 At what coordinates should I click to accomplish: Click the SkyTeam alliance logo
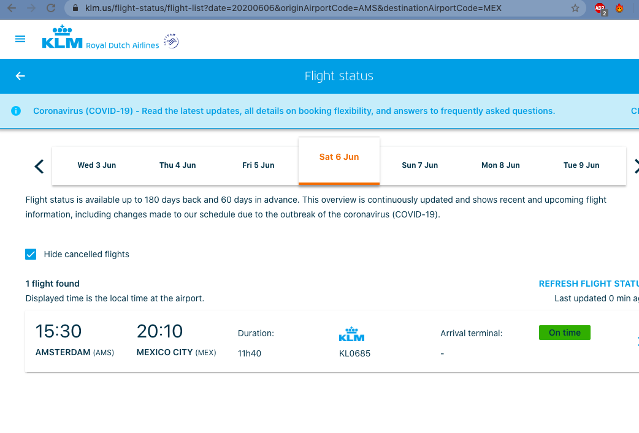pos(171,40)
